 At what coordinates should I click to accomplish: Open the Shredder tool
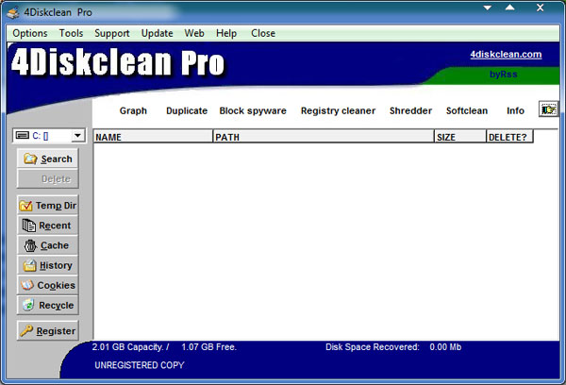(x=410, y=111)
